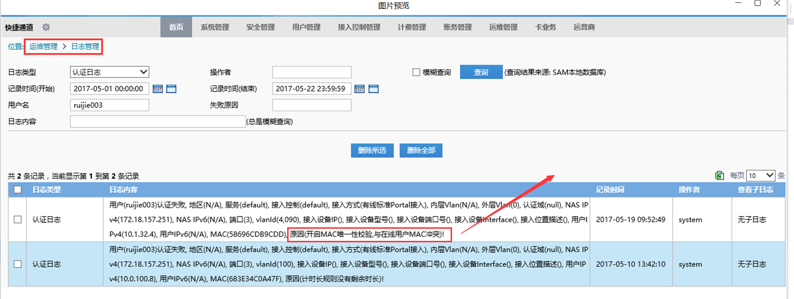Focus the 操作者 input field
The height and width of the screenshot is (299, 794).
pyautogui.click(x=312, y=72)
